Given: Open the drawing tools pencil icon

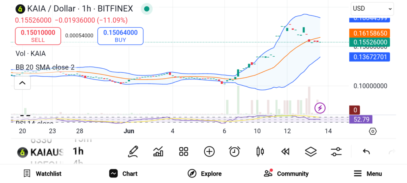Looking at the screenshot, I should coord(133,151).
